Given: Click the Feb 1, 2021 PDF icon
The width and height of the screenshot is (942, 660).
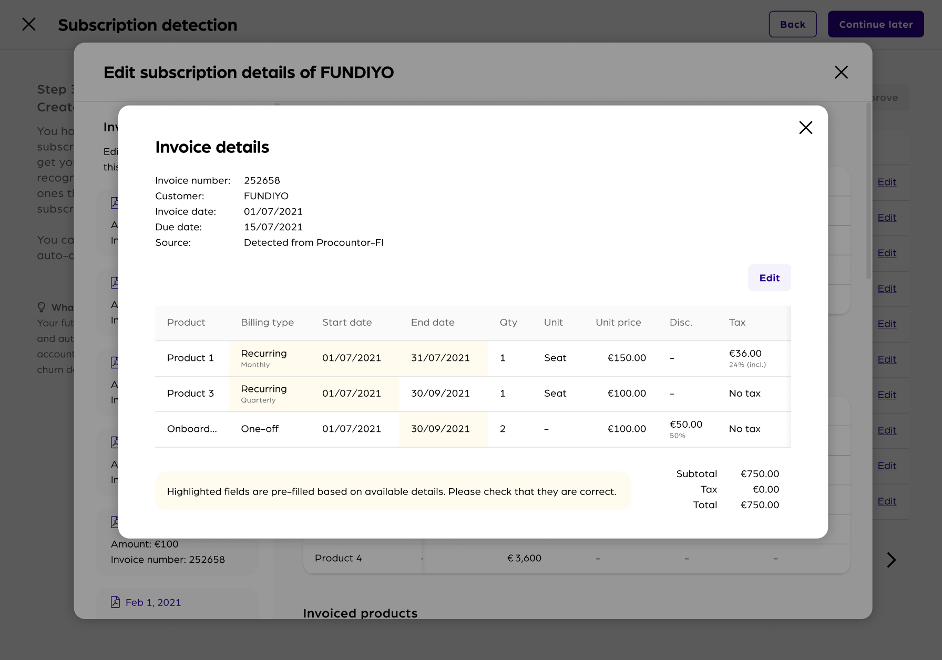Looking at the screenshot, I should [116, 602].
